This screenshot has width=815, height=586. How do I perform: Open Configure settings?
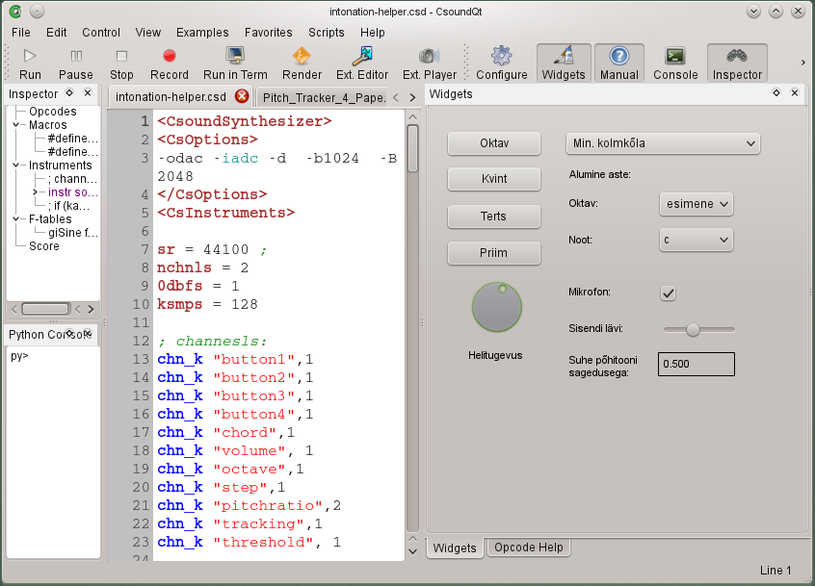tap(502, 64)
